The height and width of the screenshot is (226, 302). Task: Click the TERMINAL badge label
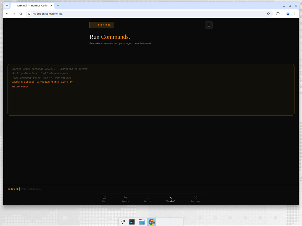tap(102, 25)
